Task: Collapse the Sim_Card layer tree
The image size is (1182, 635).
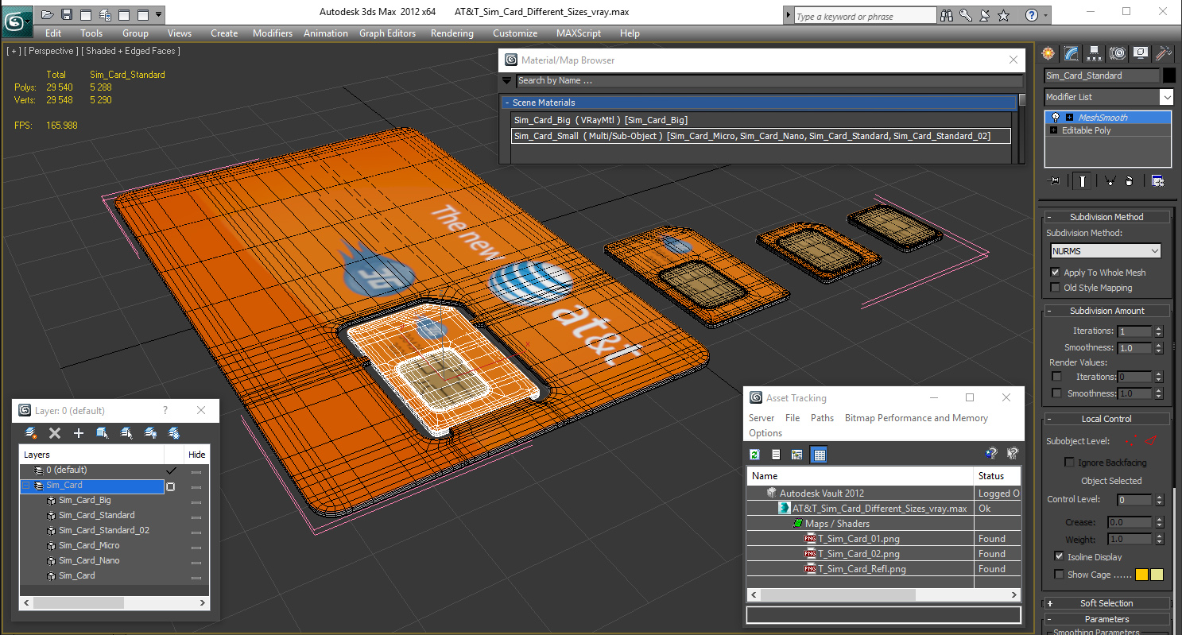Action: coord(25,486)
